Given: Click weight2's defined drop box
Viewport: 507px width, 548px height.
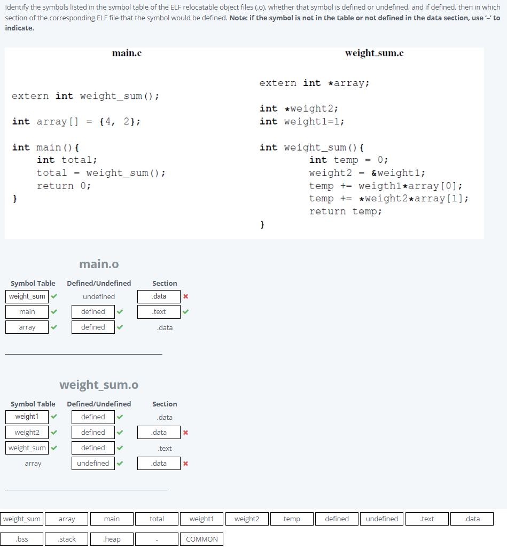Looking at the screenshot, I should tap(93, 432).
